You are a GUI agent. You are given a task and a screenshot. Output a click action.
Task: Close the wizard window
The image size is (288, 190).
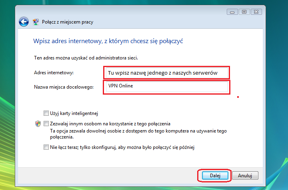[x=256, y=12]
